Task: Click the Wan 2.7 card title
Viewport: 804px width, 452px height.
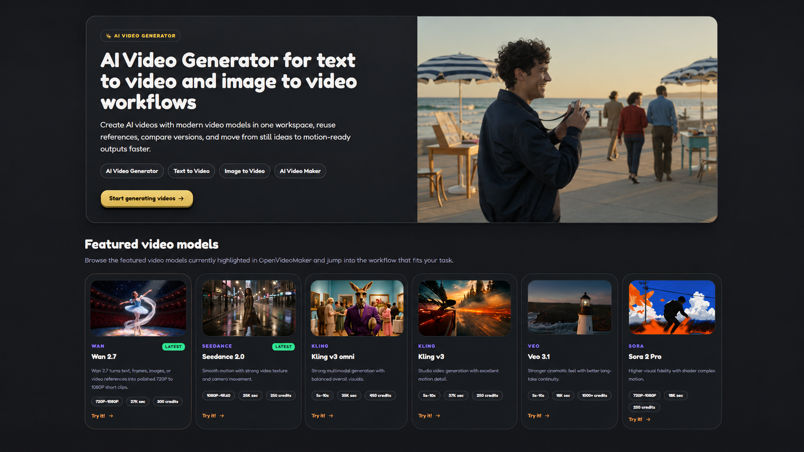Action: (x=104, y=357)
